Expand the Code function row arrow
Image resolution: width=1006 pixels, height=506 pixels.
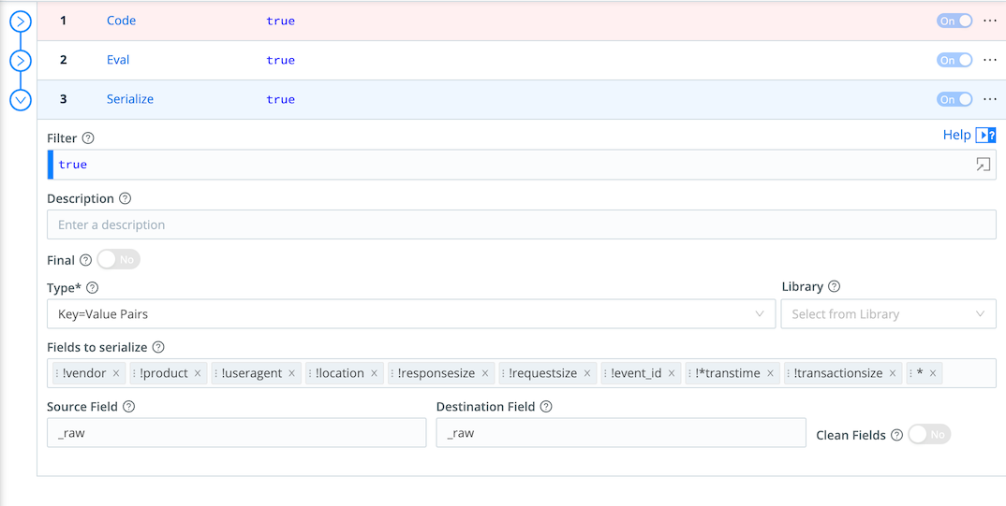(21, 22)
